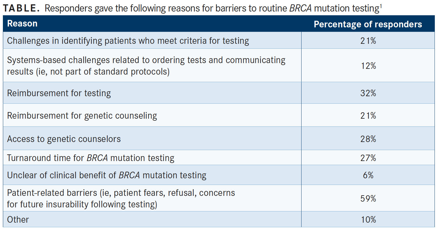Click 'Systems-based challenges' row text
Viewport: 438px width, 231px height.
(x=146, y=65)
